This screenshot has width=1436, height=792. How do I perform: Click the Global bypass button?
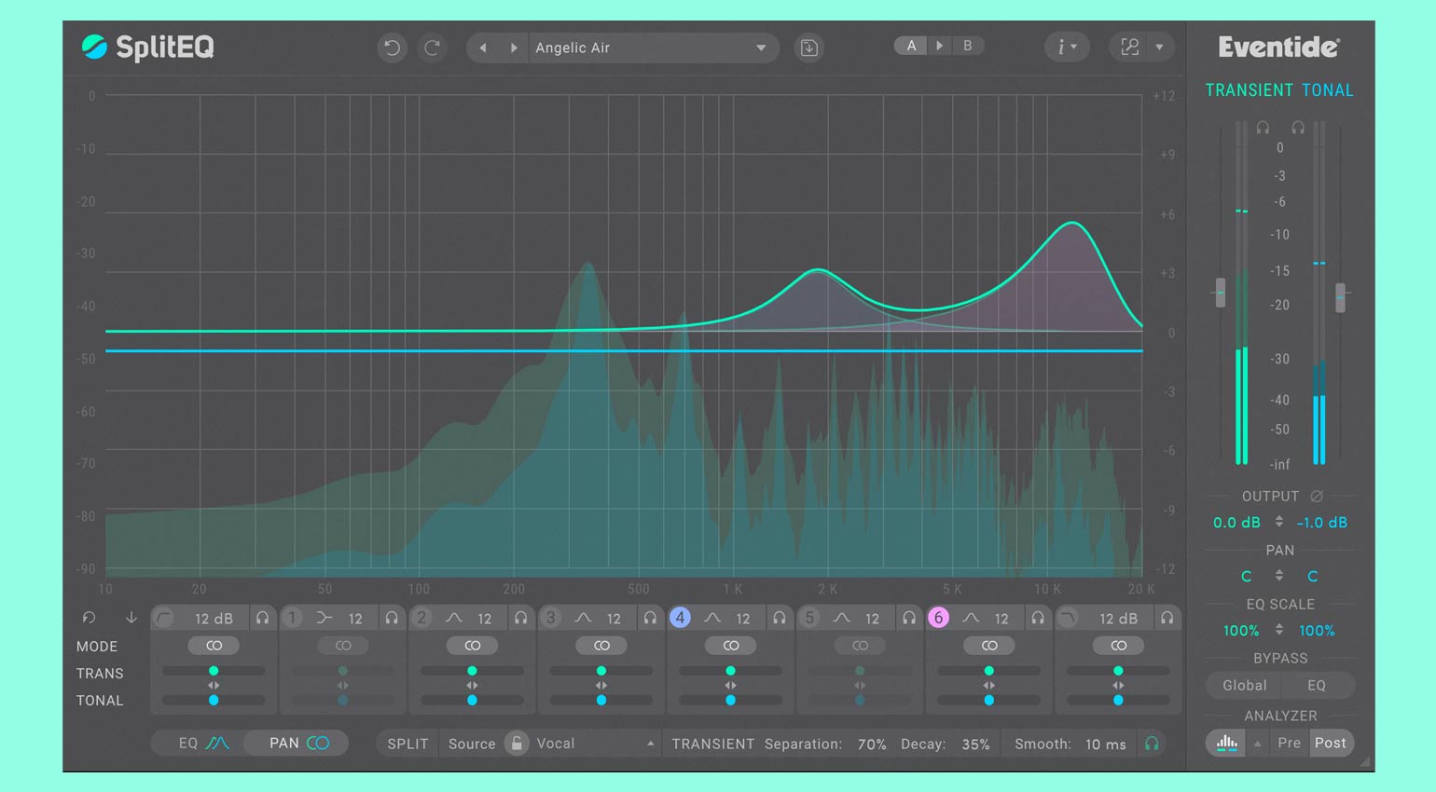(x=1244, y=685)
